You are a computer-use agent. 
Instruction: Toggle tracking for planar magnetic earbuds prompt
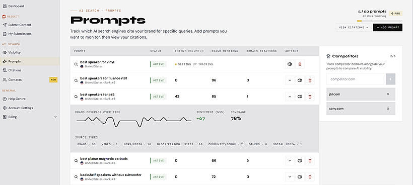point(300,160)
